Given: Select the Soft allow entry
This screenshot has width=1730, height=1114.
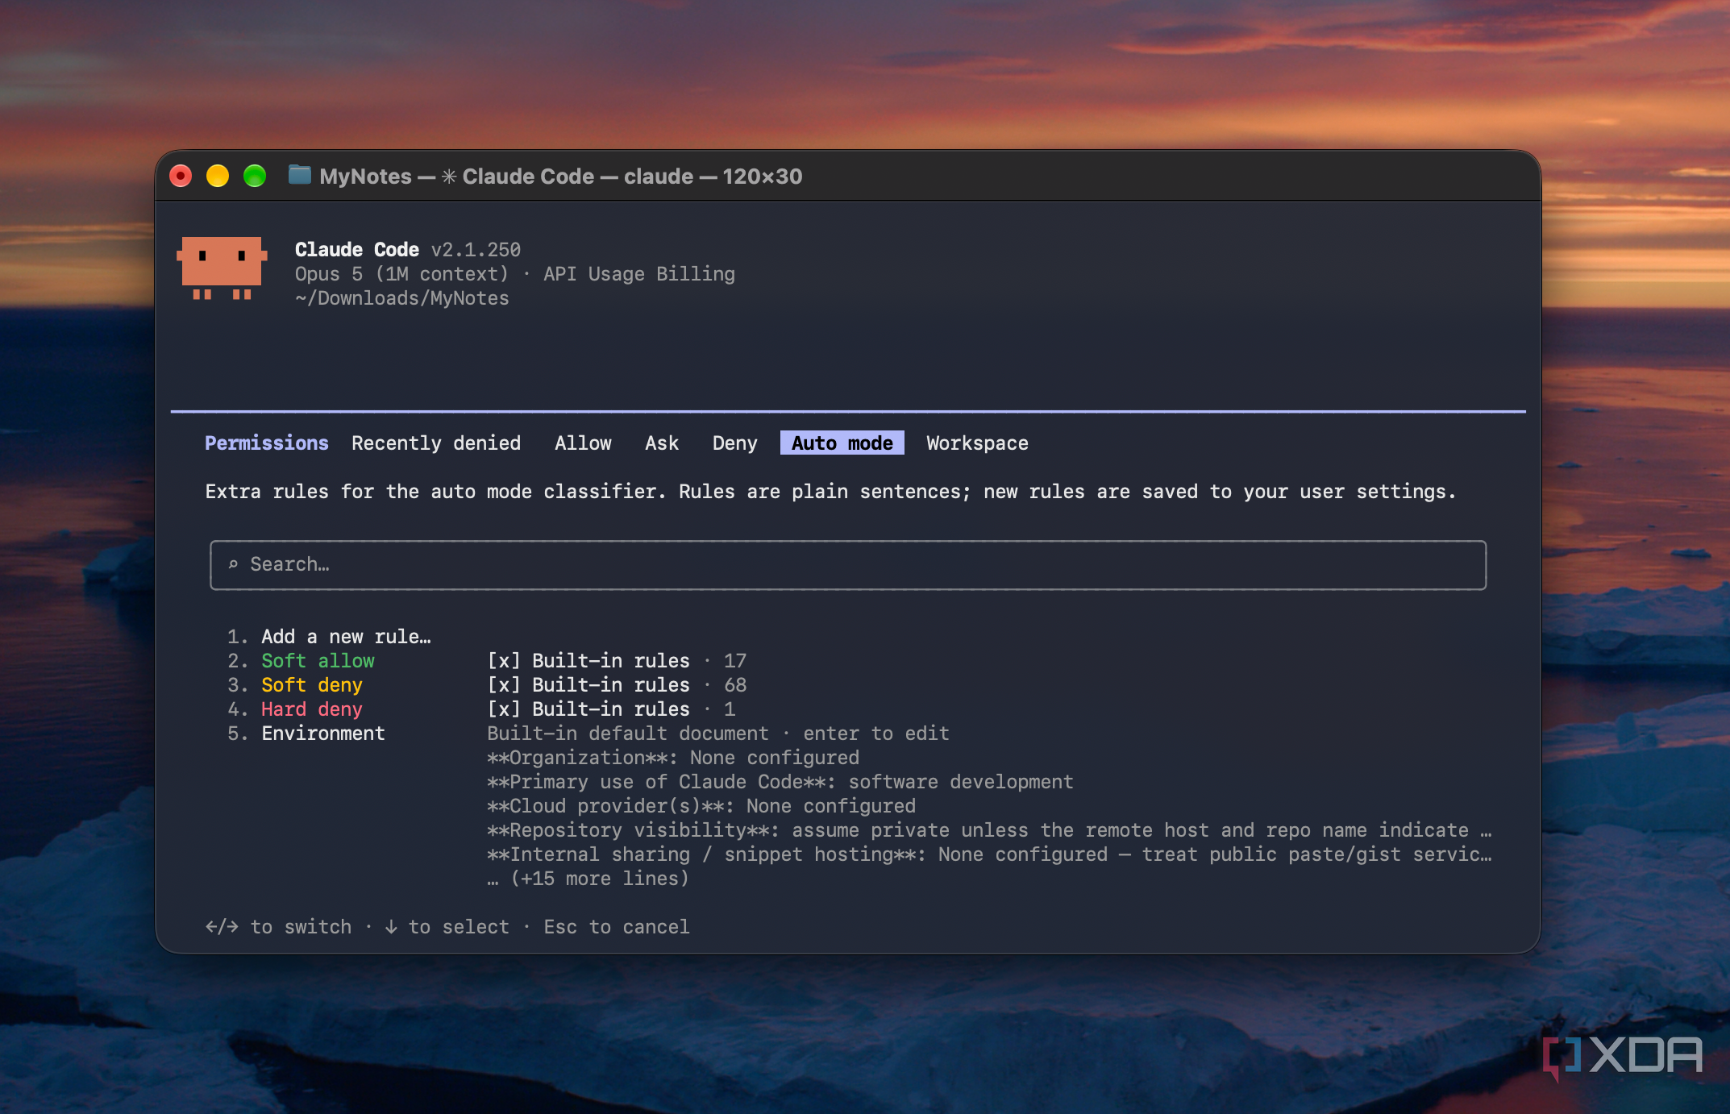Looking at the screenshot, I should [x=318, y=661].
